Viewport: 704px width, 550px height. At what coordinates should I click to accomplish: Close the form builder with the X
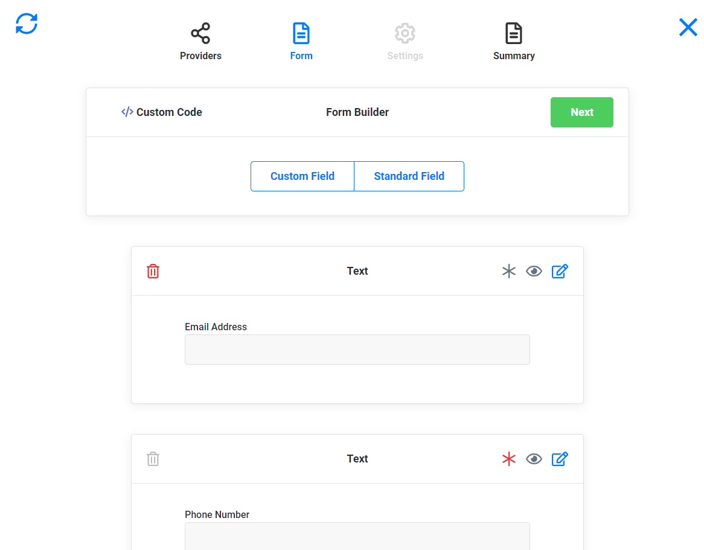[688, 27]
